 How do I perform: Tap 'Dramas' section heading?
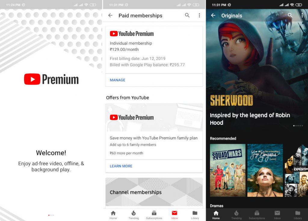click(217, 206)
